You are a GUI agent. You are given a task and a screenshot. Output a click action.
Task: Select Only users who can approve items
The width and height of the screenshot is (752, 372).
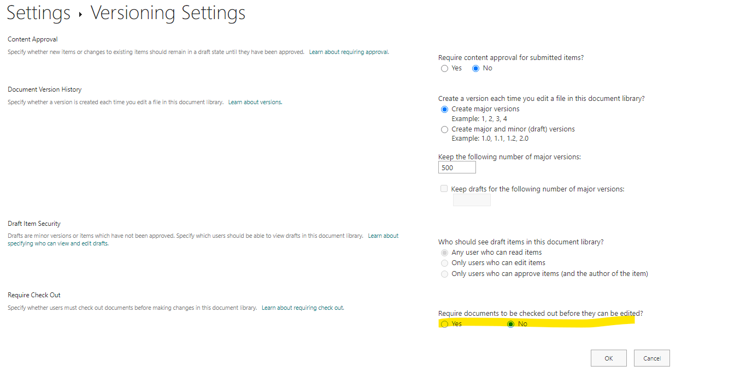(x=444, y=274)
